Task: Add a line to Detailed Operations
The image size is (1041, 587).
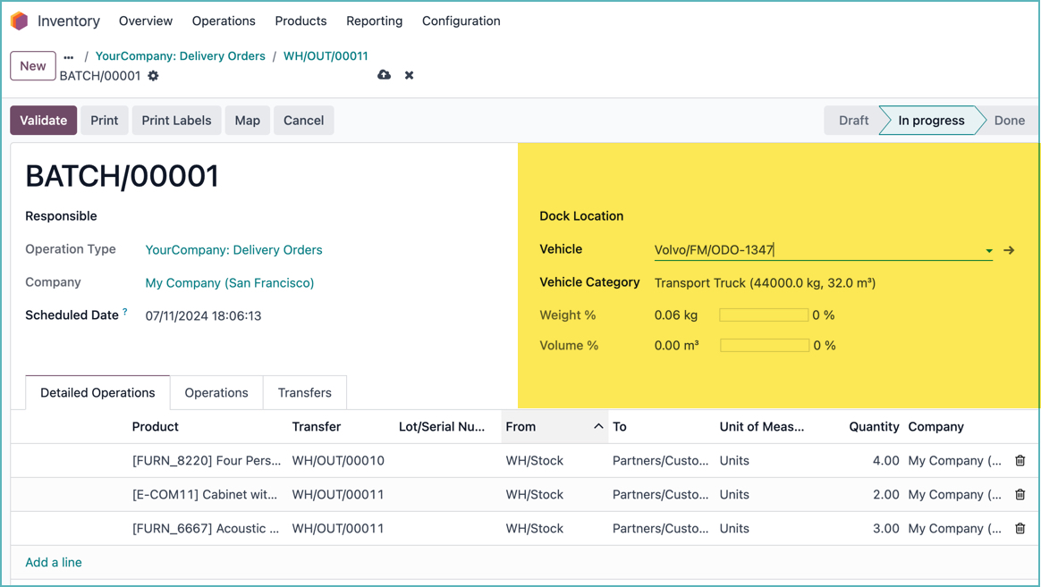Action: [x=54, y=562]
